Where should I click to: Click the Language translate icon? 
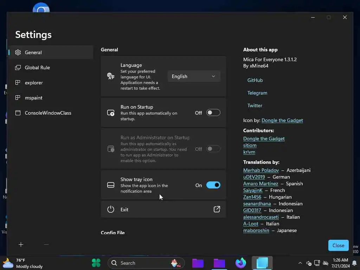pyautogui.click(x=111, y=76)
